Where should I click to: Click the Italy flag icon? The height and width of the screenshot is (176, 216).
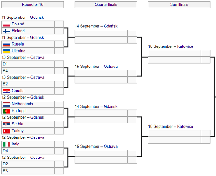[6, 144]
